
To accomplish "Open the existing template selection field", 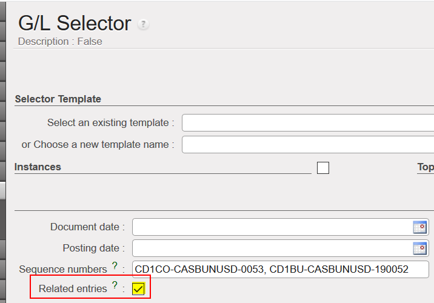I will pos(308,123).
